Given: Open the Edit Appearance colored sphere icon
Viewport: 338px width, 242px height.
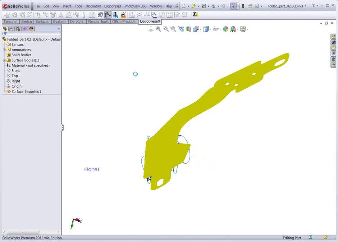Looking at the screenshot, I should [x=225, y=29].
